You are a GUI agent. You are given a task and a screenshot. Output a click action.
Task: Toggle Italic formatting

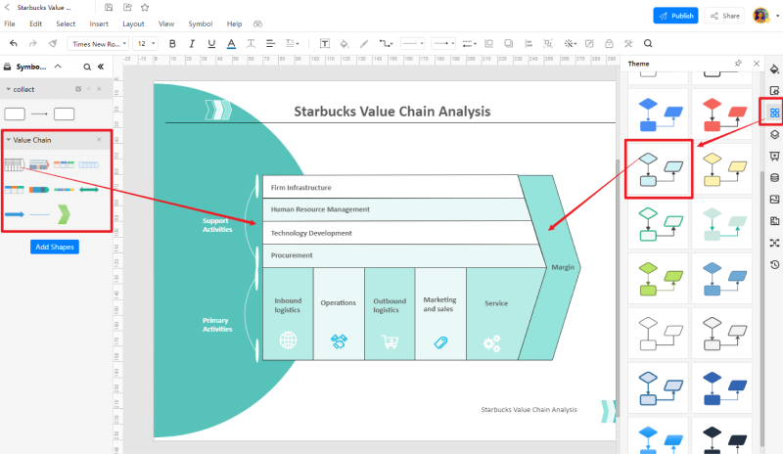(x=192, y=43)
